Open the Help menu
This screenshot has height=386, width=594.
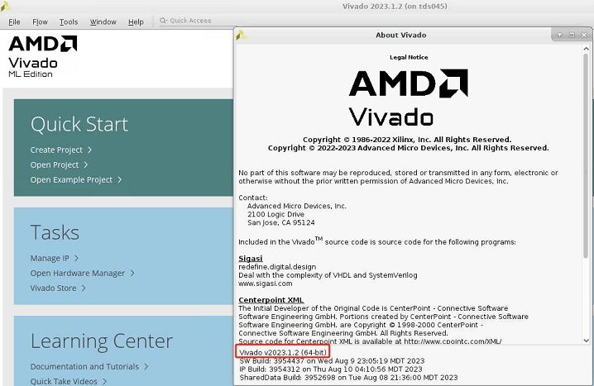pos(136,21)
